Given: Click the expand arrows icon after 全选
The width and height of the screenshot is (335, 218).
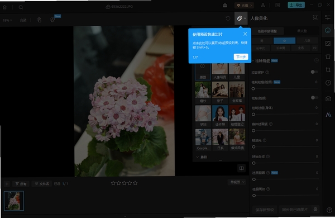Looking at the screenshot, I should [314, 48].
